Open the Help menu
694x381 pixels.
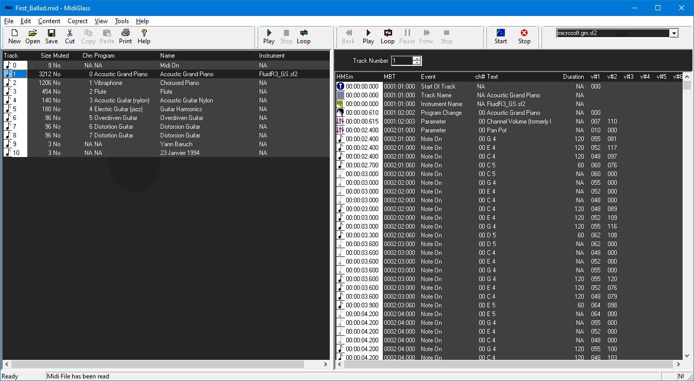click(142, 21)
